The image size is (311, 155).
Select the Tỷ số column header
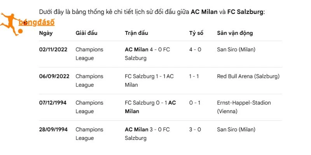[196, 33]
